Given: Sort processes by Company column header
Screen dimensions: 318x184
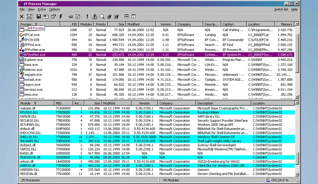Looking at the screenshot, I should pyautogui.click(x=189, y=24).
